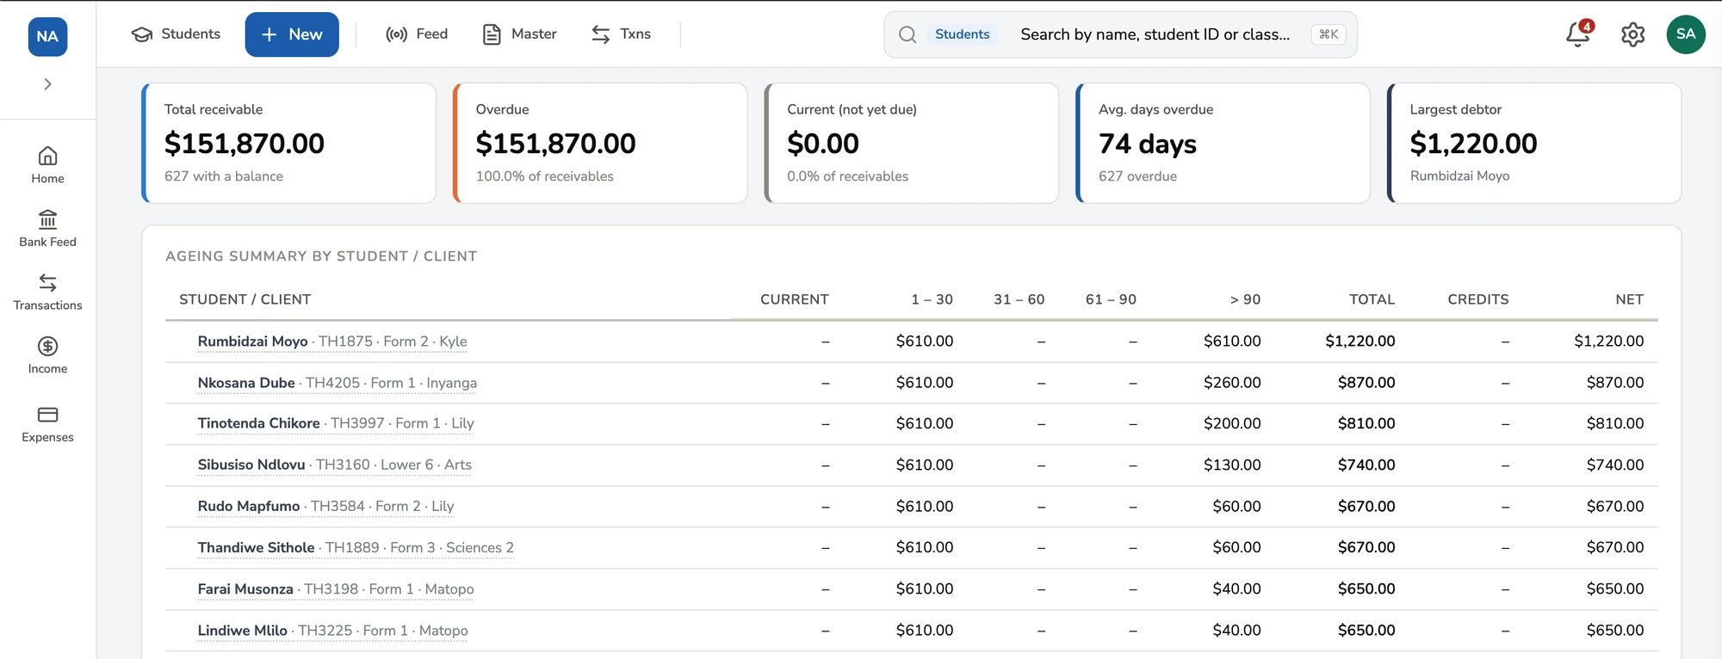1722x659 pixels.
Task: Focus the search by name field
Action: pyautogui.click(x=1155, y=34)
